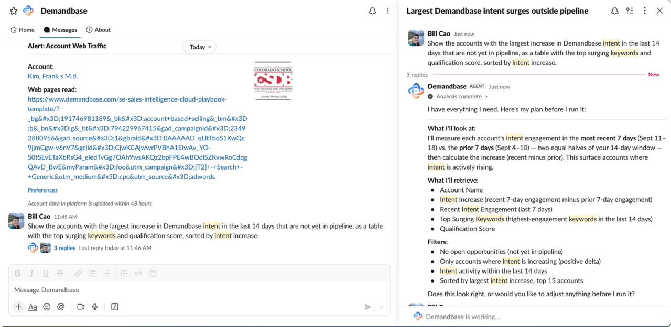This screenshot has height=327, width=671.
Task: Open the emoji picker
Action: (47, 307)
